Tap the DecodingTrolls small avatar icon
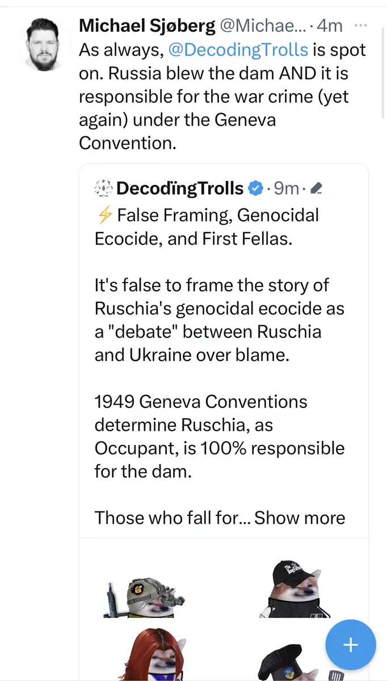 (x=103, y=188)
